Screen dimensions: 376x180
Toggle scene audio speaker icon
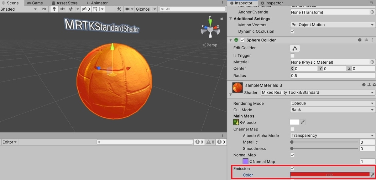62,9
